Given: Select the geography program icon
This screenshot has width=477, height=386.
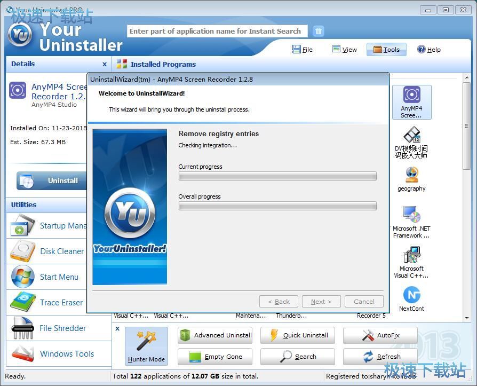Looking at the screenshot, I should (411, 179).
